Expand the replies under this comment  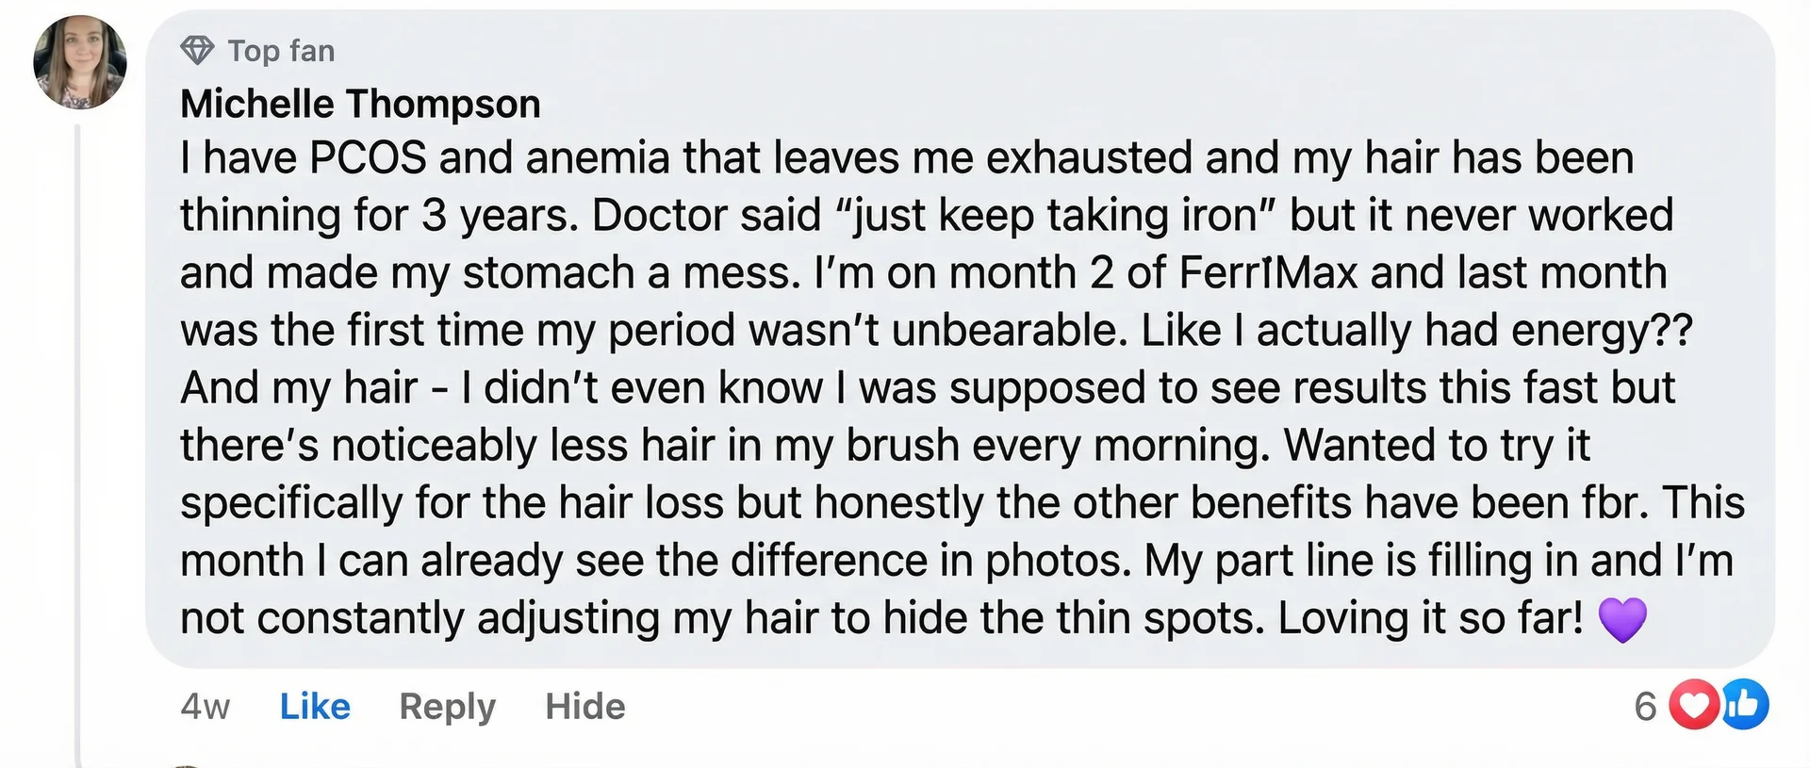pos(448,706)
